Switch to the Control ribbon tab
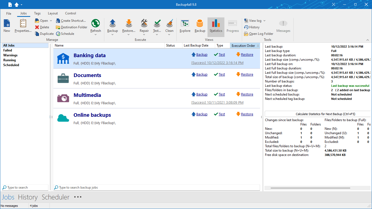Screen dimensions: 372x209 point(71,13)
